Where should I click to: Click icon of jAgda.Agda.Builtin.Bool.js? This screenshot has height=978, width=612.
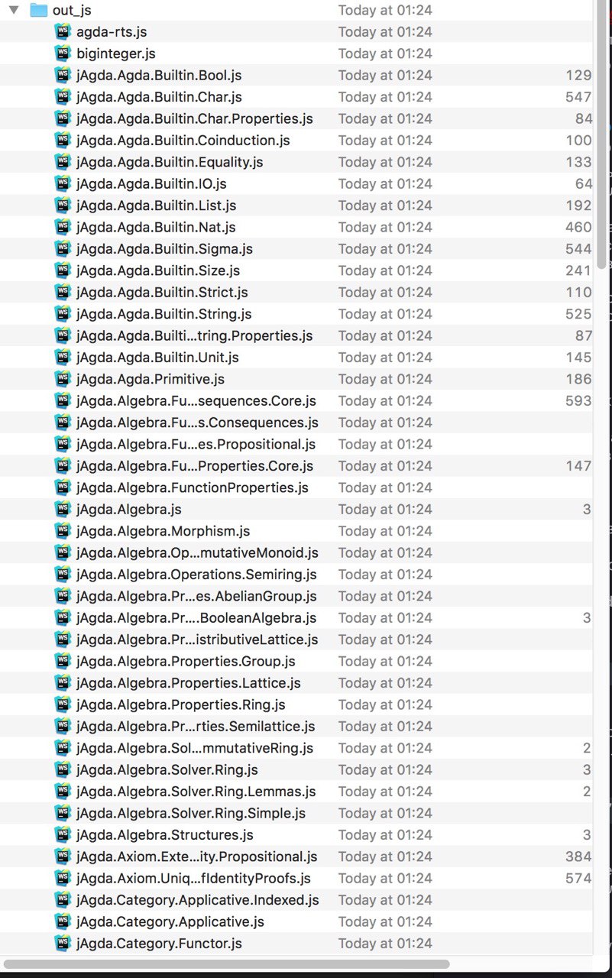coord(63,75)
